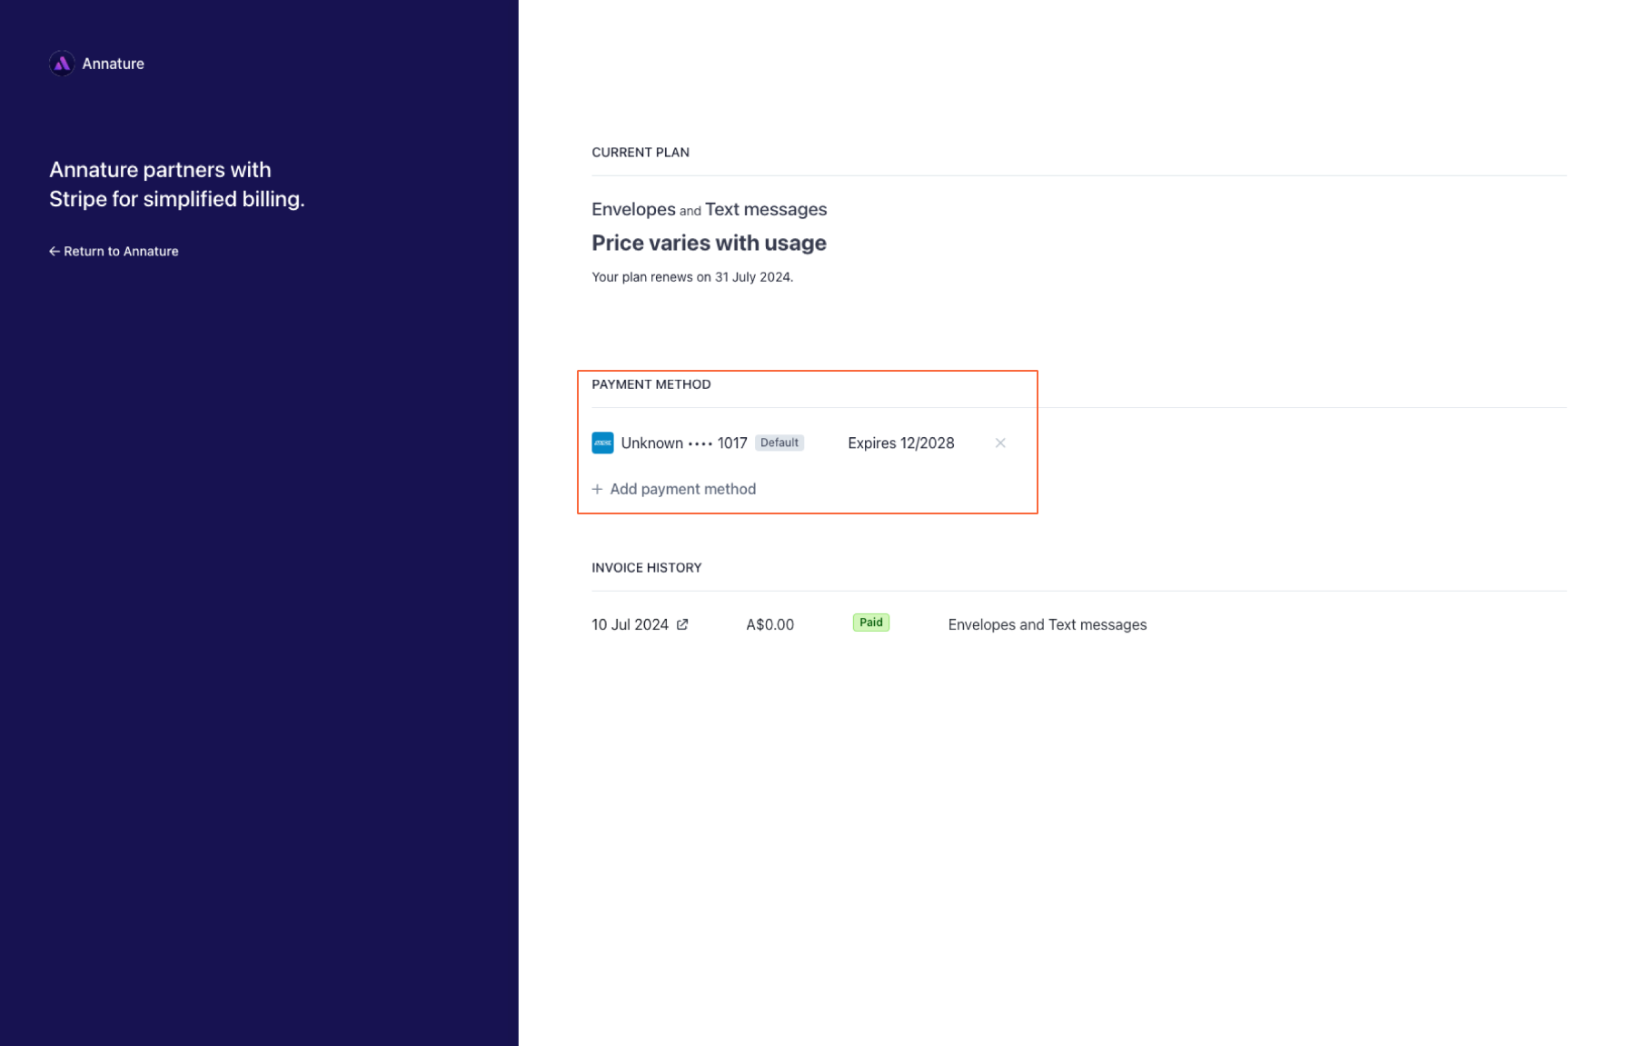Click 'Your plan renews on 31 July 2024' text
Viewport: 1629px width, 1046px height.
pos(692,277)
